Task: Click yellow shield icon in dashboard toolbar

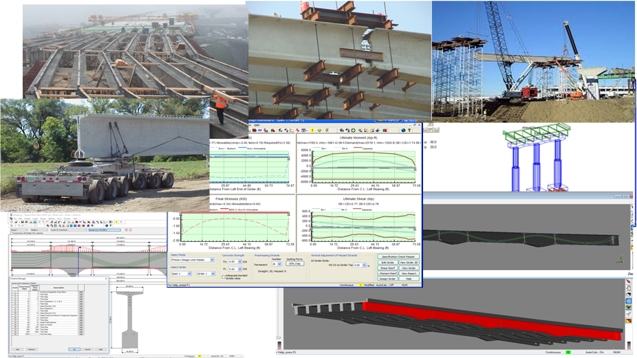Action: point(319,131)
